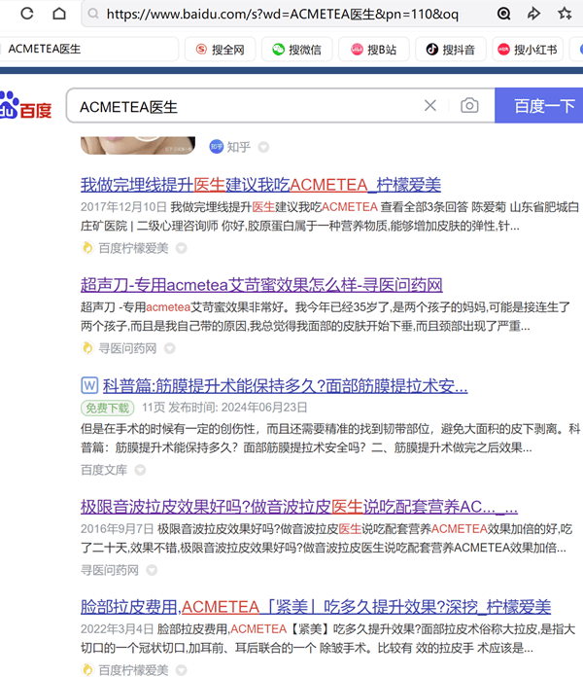Select 搜全网 search option

coord(220,50)
